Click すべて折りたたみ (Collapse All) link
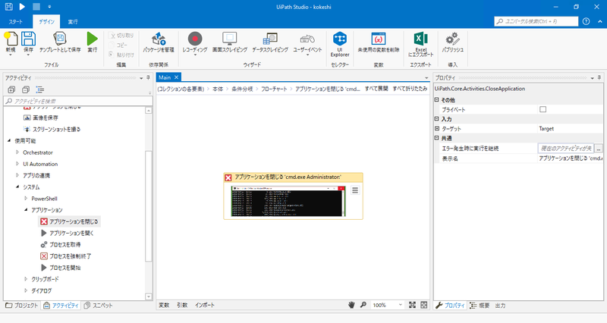 pos(410,89)
